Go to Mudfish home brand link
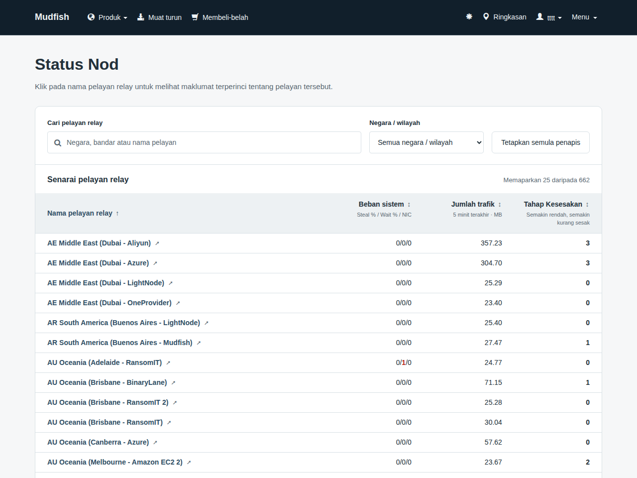 52,17
